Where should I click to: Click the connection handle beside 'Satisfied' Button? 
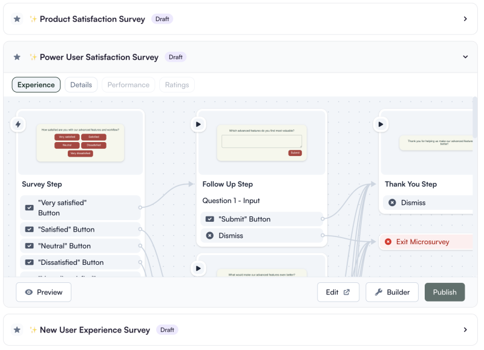[x=140, y=229]
